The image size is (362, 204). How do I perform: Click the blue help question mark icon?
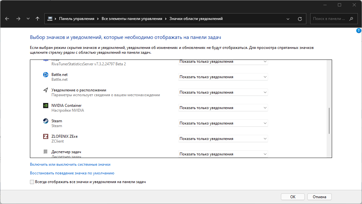pos(359,31)
